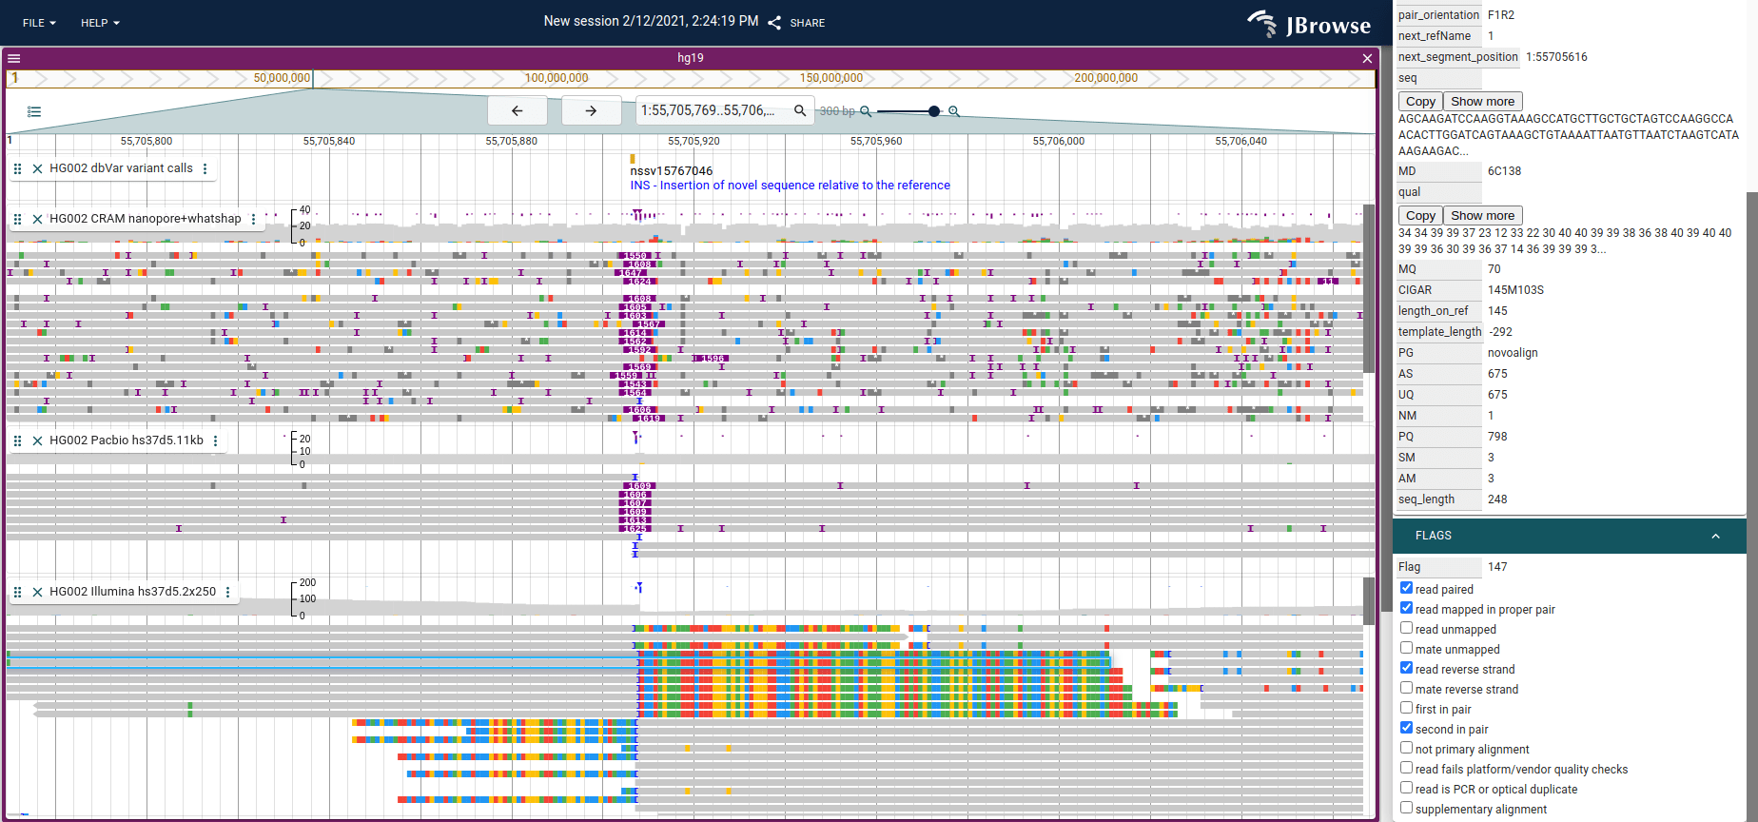1758x822 pixels.
Task: Click the search magnifier in location box
Action: click(800, 110)
